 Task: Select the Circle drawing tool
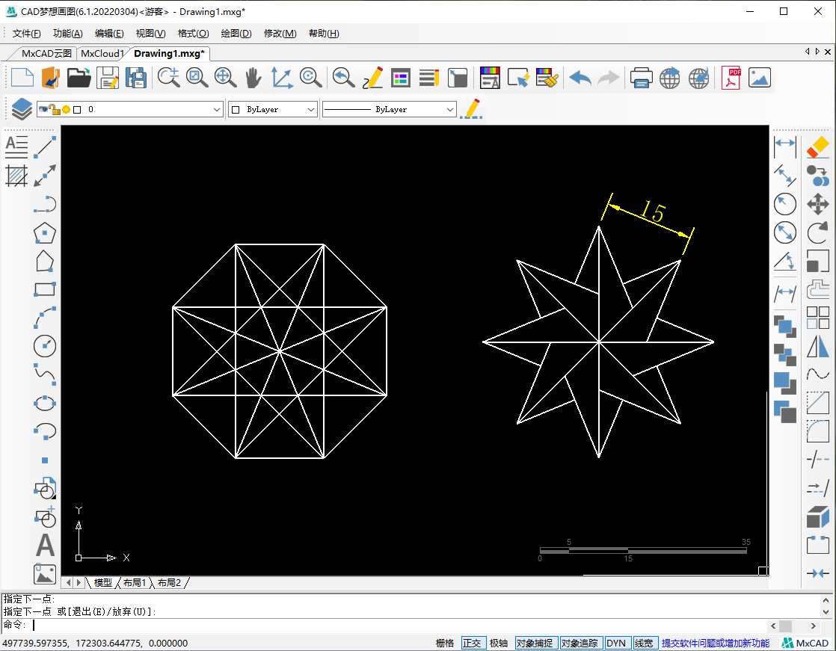(x=46, y=346)
